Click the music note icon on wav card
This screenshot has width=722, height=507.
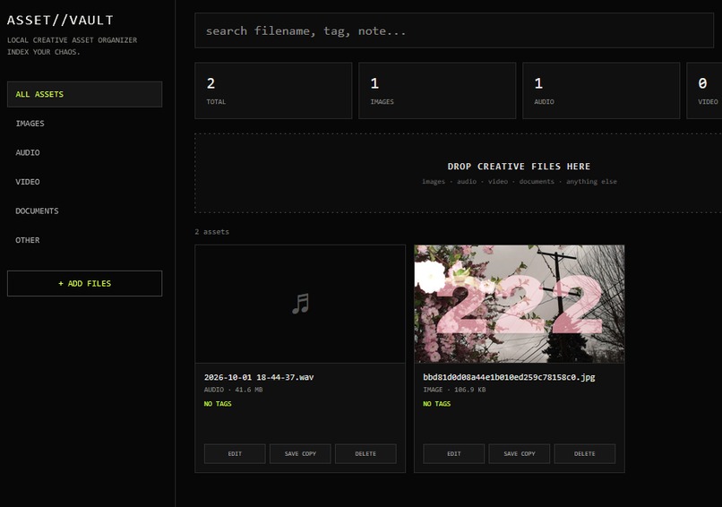click(301, 304)
